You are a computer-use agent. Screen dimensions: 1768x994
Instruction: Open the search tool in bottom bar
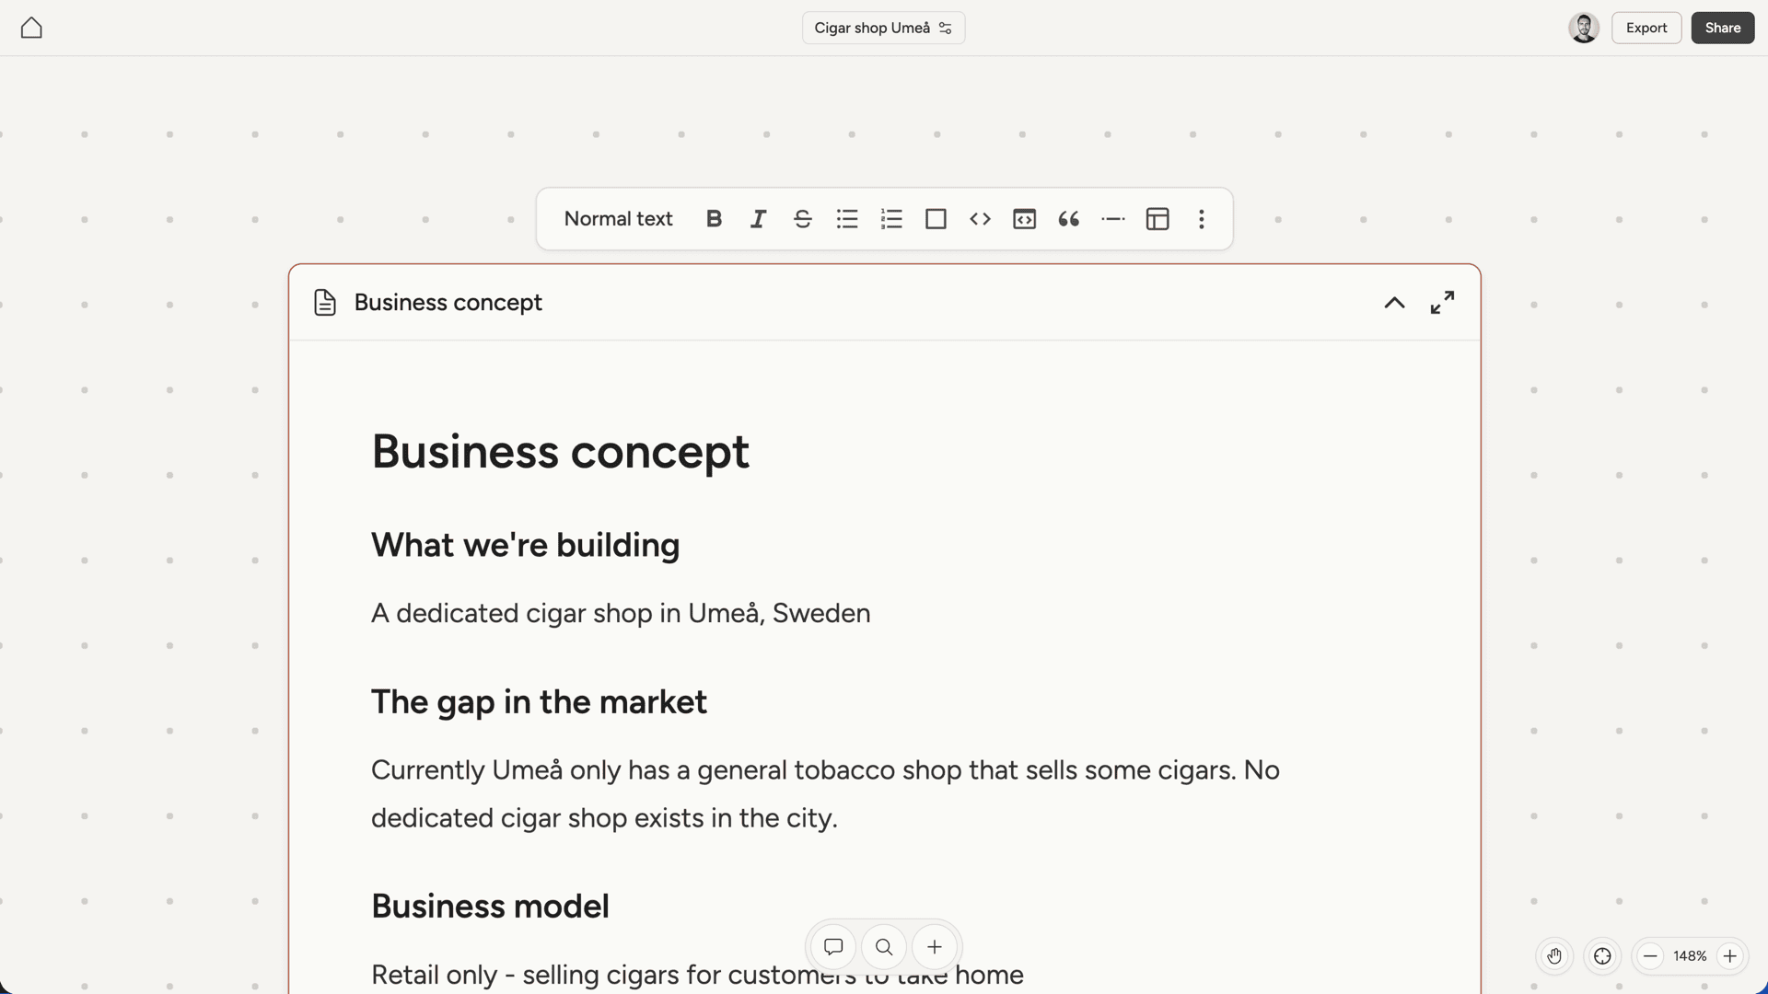point(884,947)
